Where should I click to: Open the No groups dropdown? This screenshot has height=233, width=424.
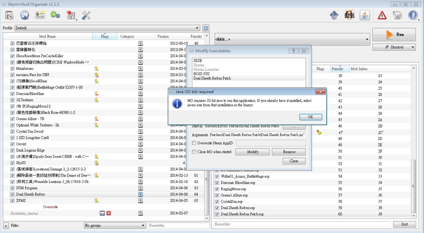point(115,225)
